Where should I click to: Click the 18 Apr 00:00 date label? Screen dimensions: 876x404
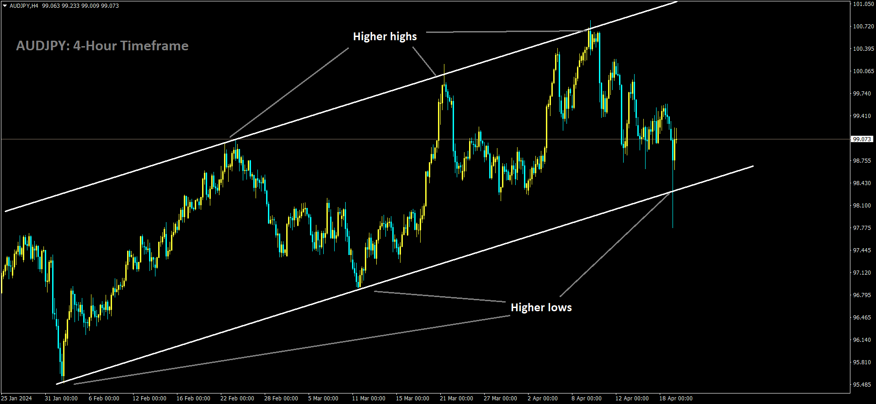(676, 399)
